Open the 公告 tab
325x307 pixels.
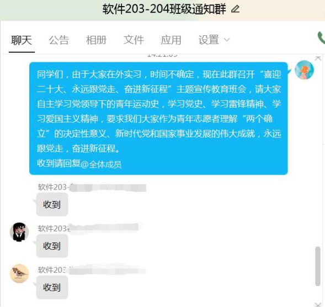point(59,40)
